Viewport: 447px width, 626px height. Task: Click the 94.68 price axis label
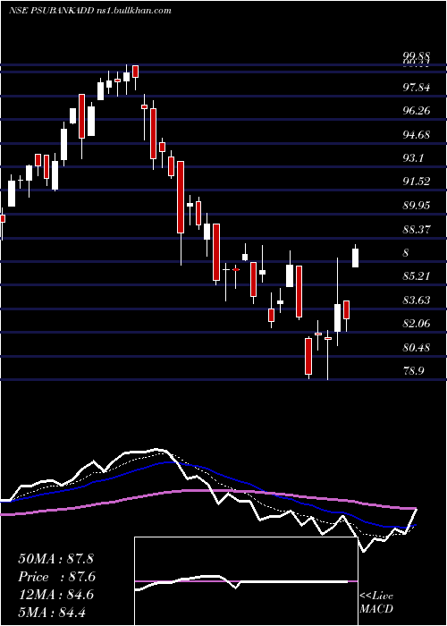(x=417, y=134)
